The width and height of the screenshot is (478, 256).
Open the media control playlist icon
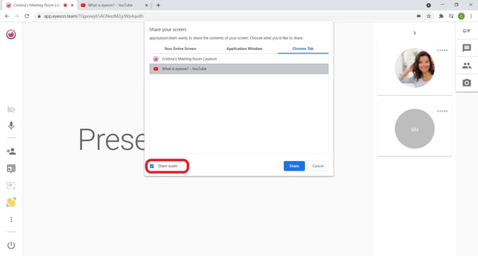451,16
